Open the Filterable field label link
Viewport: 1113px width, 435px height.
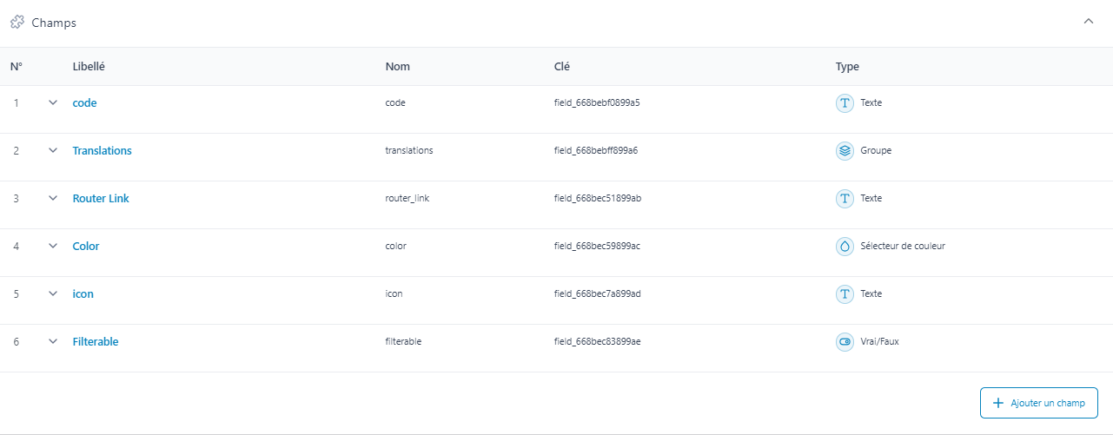point(95,341)
